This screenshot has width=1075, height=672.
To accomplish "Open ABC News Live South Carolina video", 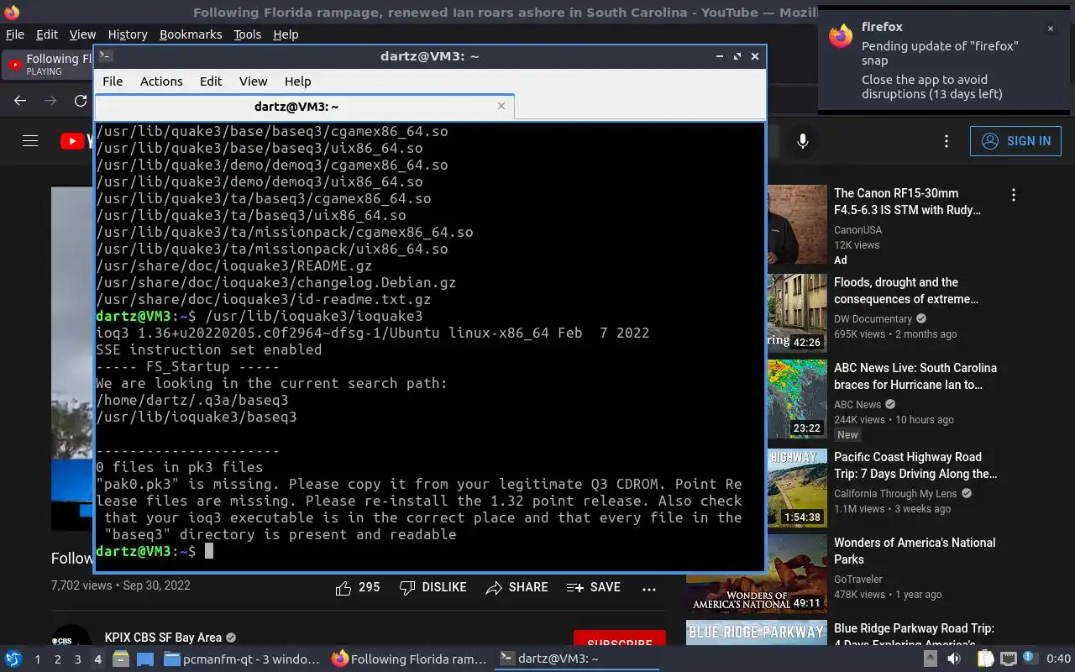I will click(915, 376).
